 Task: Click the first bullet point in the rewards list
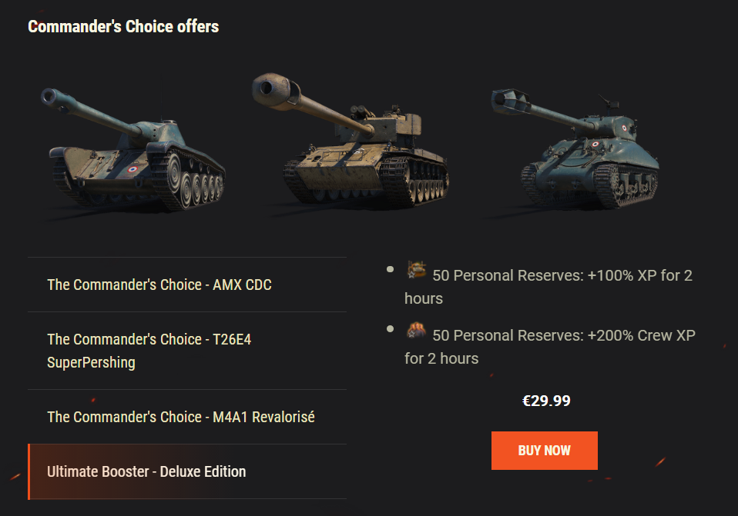[391, 269]
